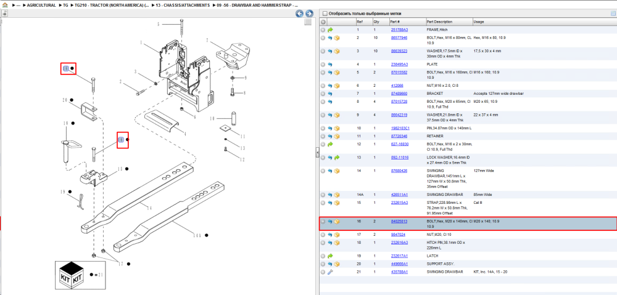Screen dimensions: 617x295
Task: Open part number link 9847024
Action: 398,235
